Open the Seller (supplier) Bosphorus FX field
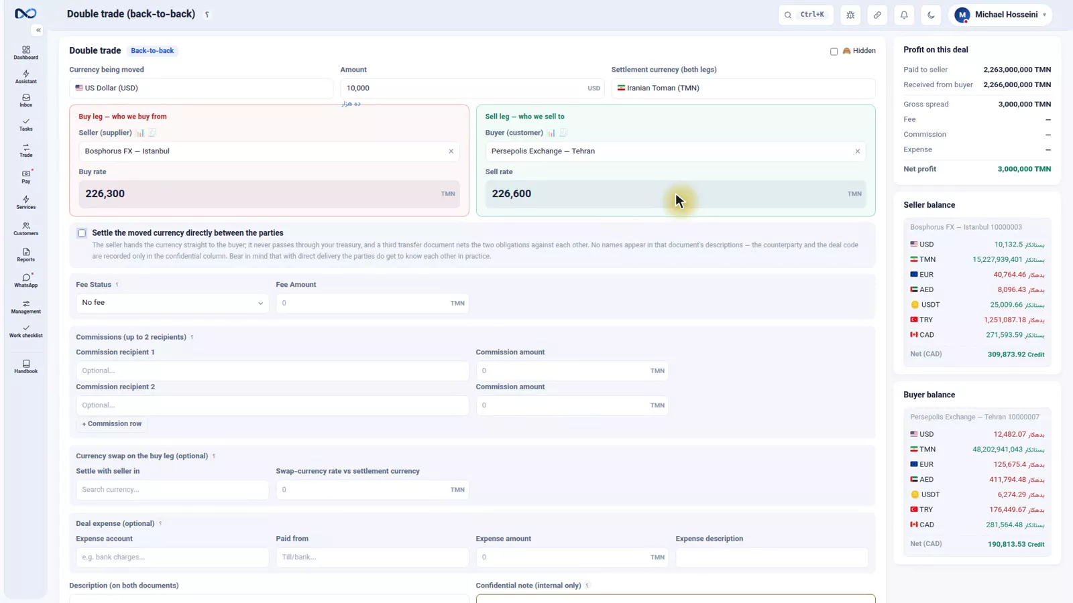Screen dimensions: 1073x603 coord(269,151)
